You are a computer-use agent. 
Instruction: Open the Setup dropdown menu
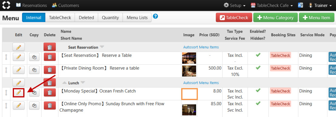(234, 5)
